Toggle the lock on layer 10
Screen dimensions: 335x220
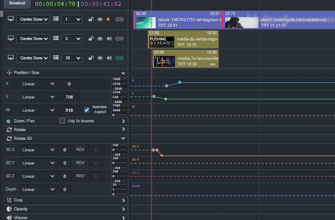[91, 58]
